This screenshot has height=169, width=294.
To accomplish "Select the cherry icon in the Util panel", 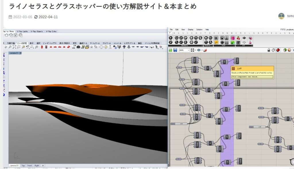I will tap(238, 38).
